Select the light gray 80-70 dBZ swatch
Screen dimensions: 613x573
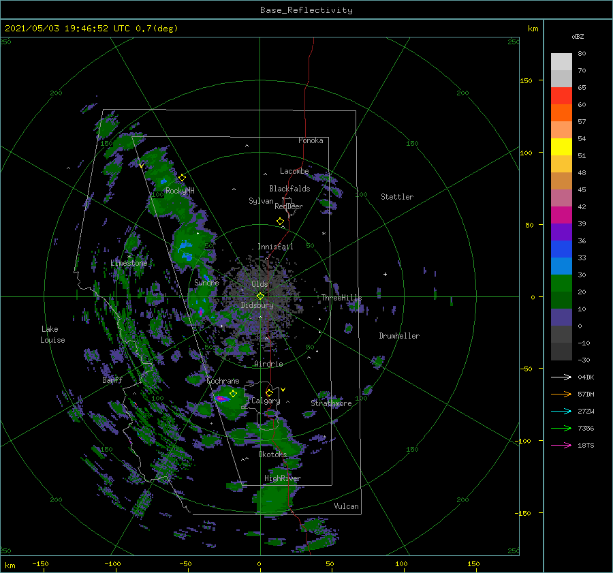(x=561, y=62)
